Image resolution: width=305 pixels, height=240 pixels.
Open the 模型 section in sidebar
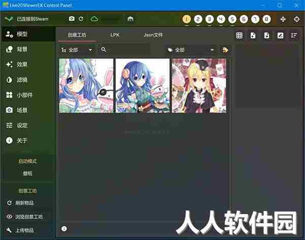28,34
